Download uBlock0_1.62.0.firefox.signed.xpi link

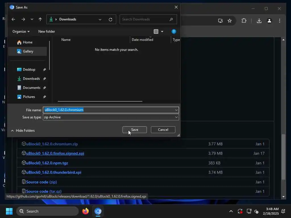[55, 154]
